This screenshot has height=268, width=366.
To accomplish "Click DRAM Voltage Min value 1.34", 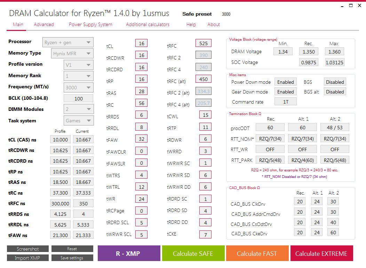I will pyautogui.click(x=283, y=51).
